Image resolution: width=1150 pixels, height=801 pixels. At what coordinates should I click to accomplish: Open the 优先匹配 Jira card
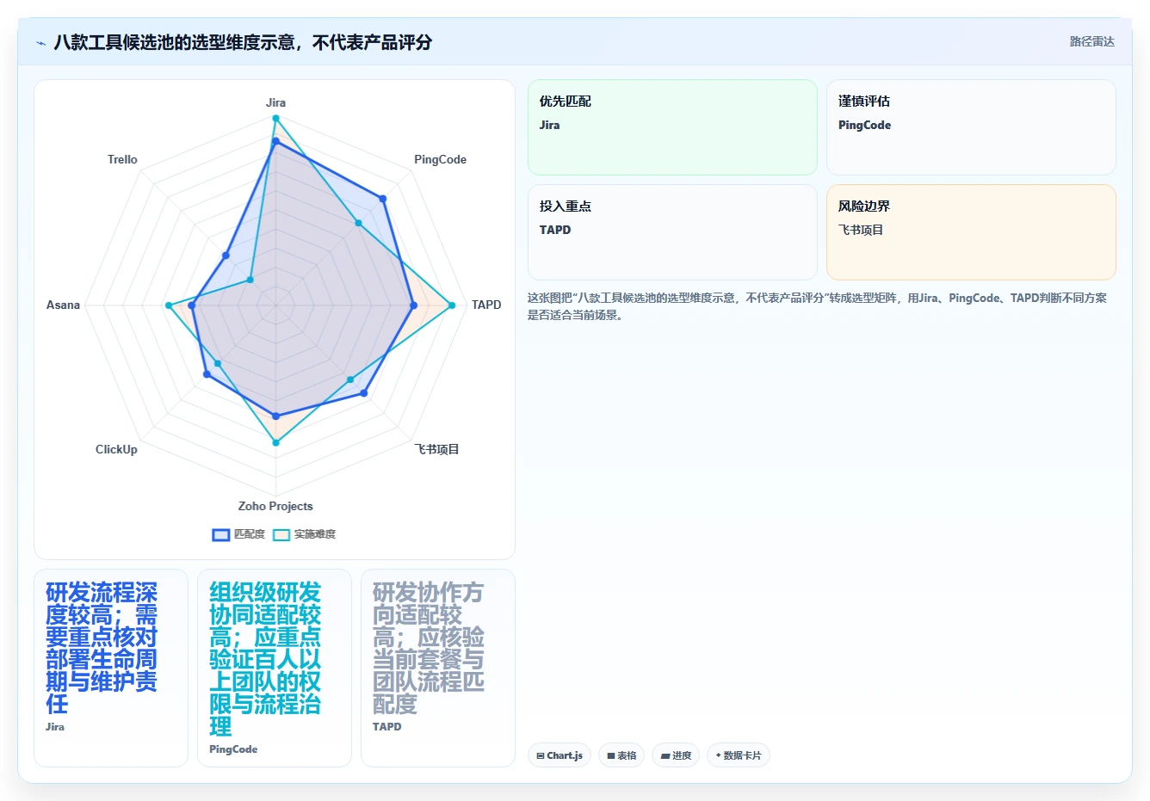pyautogui.click(x=672, y=127)
